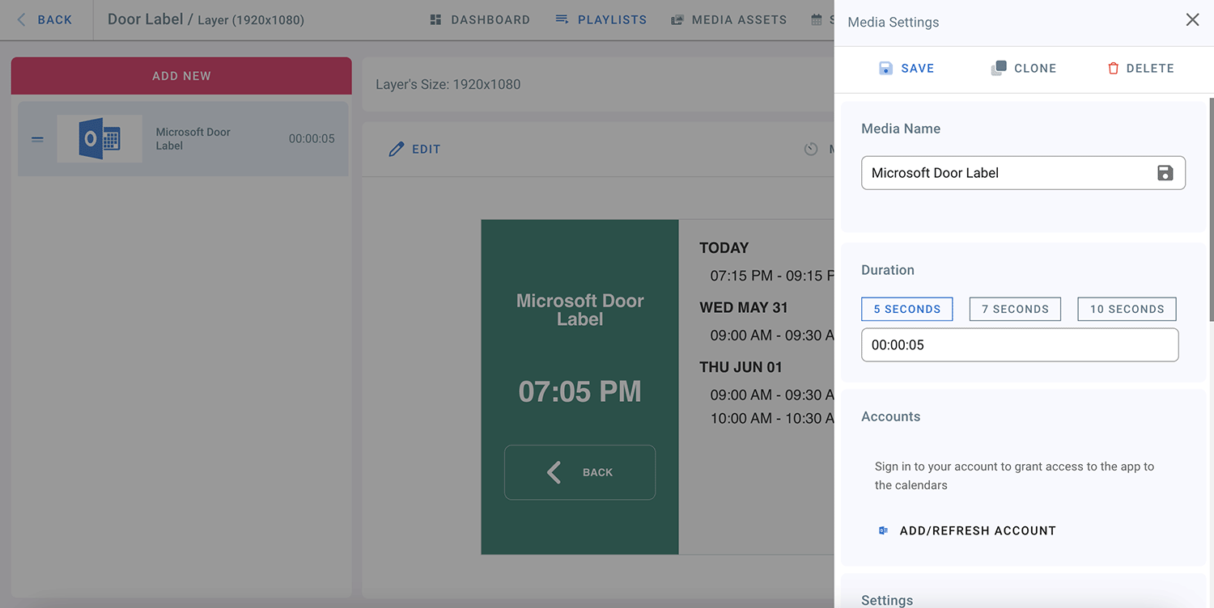Click the Settings section heading
Viewport: 1214px width, 608px height.
(x=887, y=600)
